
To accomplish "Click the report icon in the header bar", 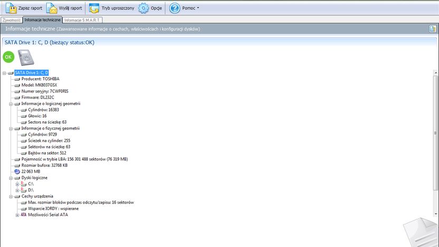I will [433, 29].
